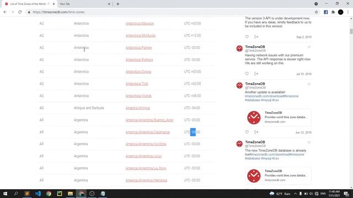Image resolution: width=353 pixels, height=198 pixels.
Task: Open the America/Argentina/Catamarca link
Action: (x=147, y=132)
